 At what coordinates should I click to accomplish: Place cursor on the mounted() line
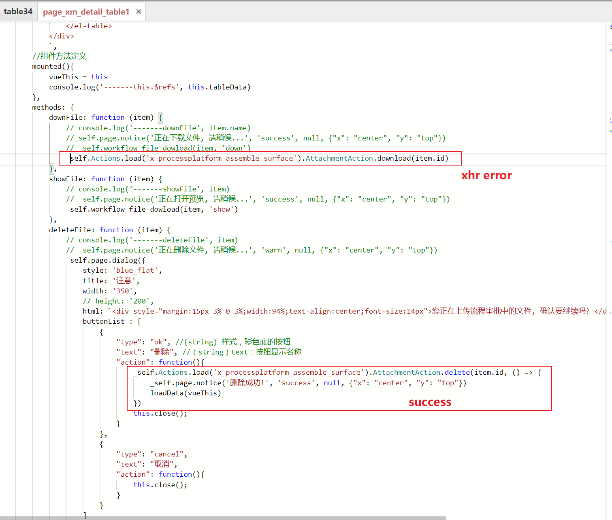click(53, 66)
